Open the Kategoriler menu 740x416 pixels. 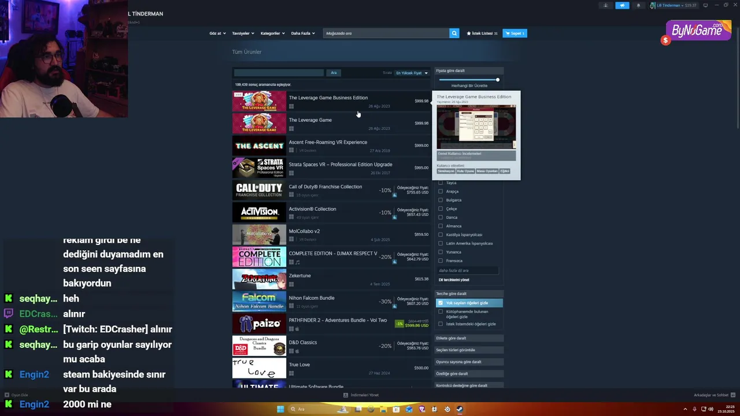[272, 34]
